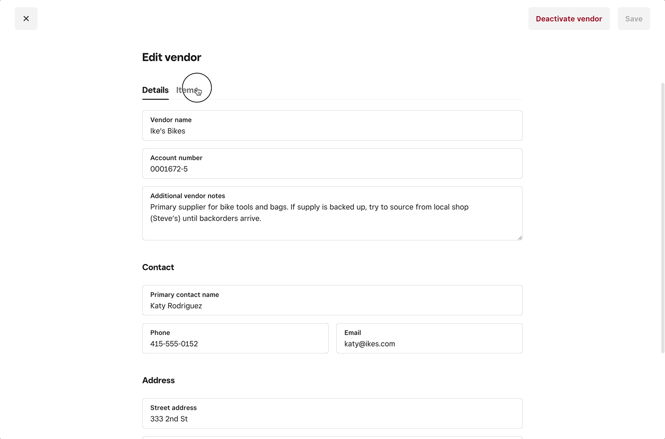Screen dimensions: 665x439
Task: Click the phone number 415-555-0152
Action: (174, 344)
